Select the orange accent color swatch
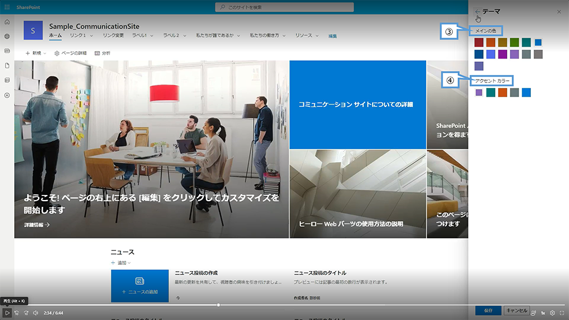The height and width of the screenshot is (320, 569). [x=502, y=93]
